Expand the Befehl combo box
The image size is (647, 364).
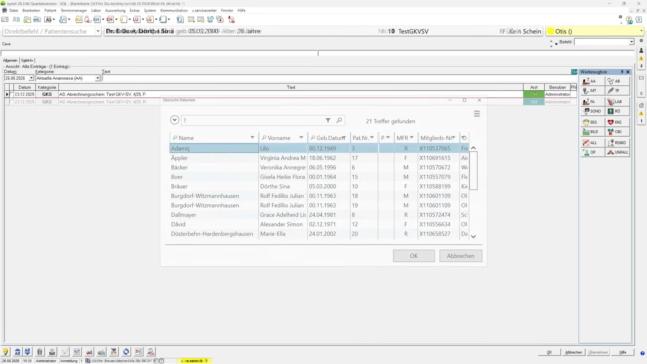point(631,42)
